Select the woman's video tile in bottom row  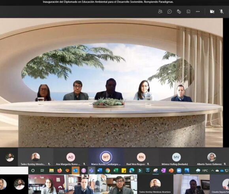47,184
